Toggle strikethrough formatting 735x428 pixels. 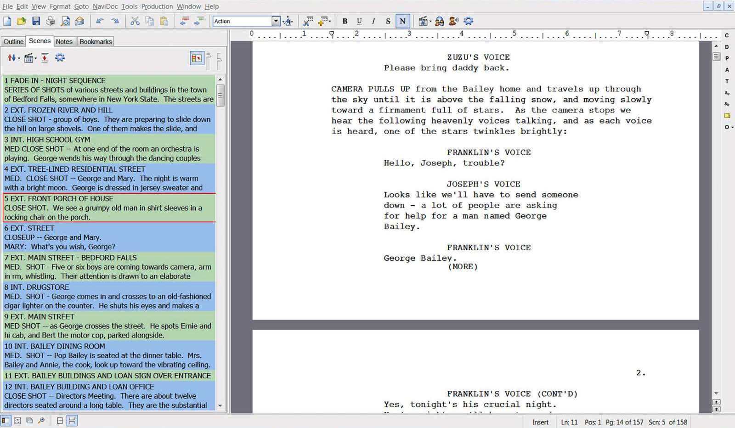(388, 21)
